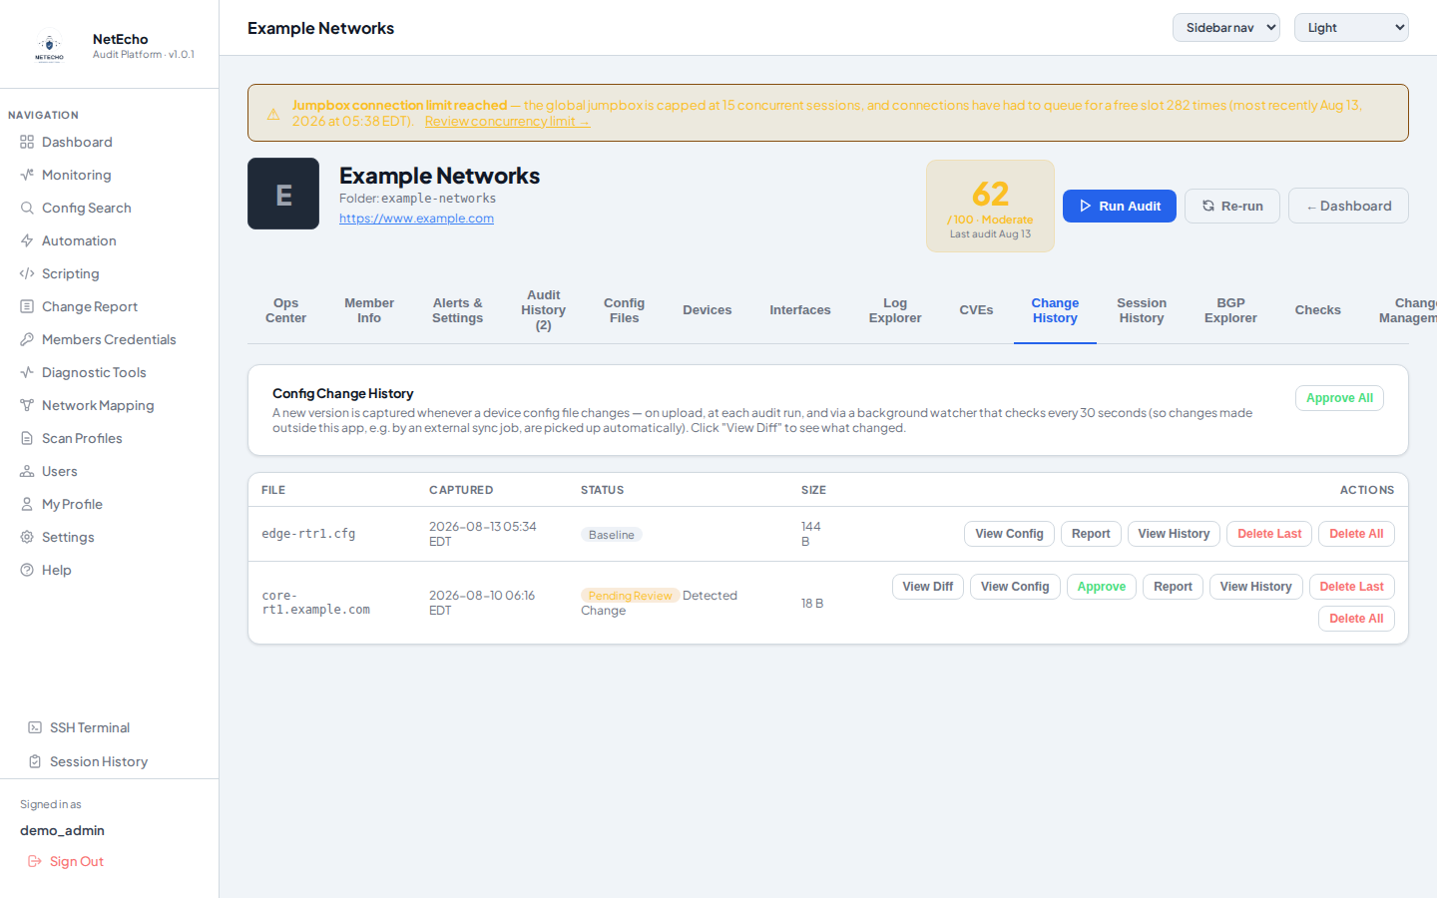View History for core-rt1.example.com
This screenshot has width=1437, height=898.
[x=1255, y=587]
